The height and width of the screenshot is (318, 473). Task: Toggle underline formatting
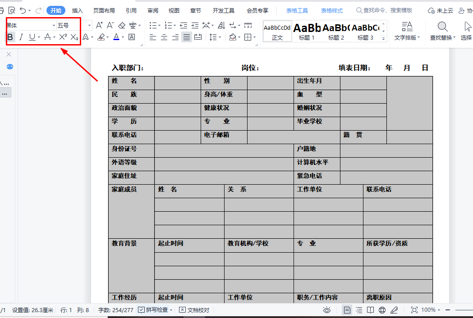32,37
